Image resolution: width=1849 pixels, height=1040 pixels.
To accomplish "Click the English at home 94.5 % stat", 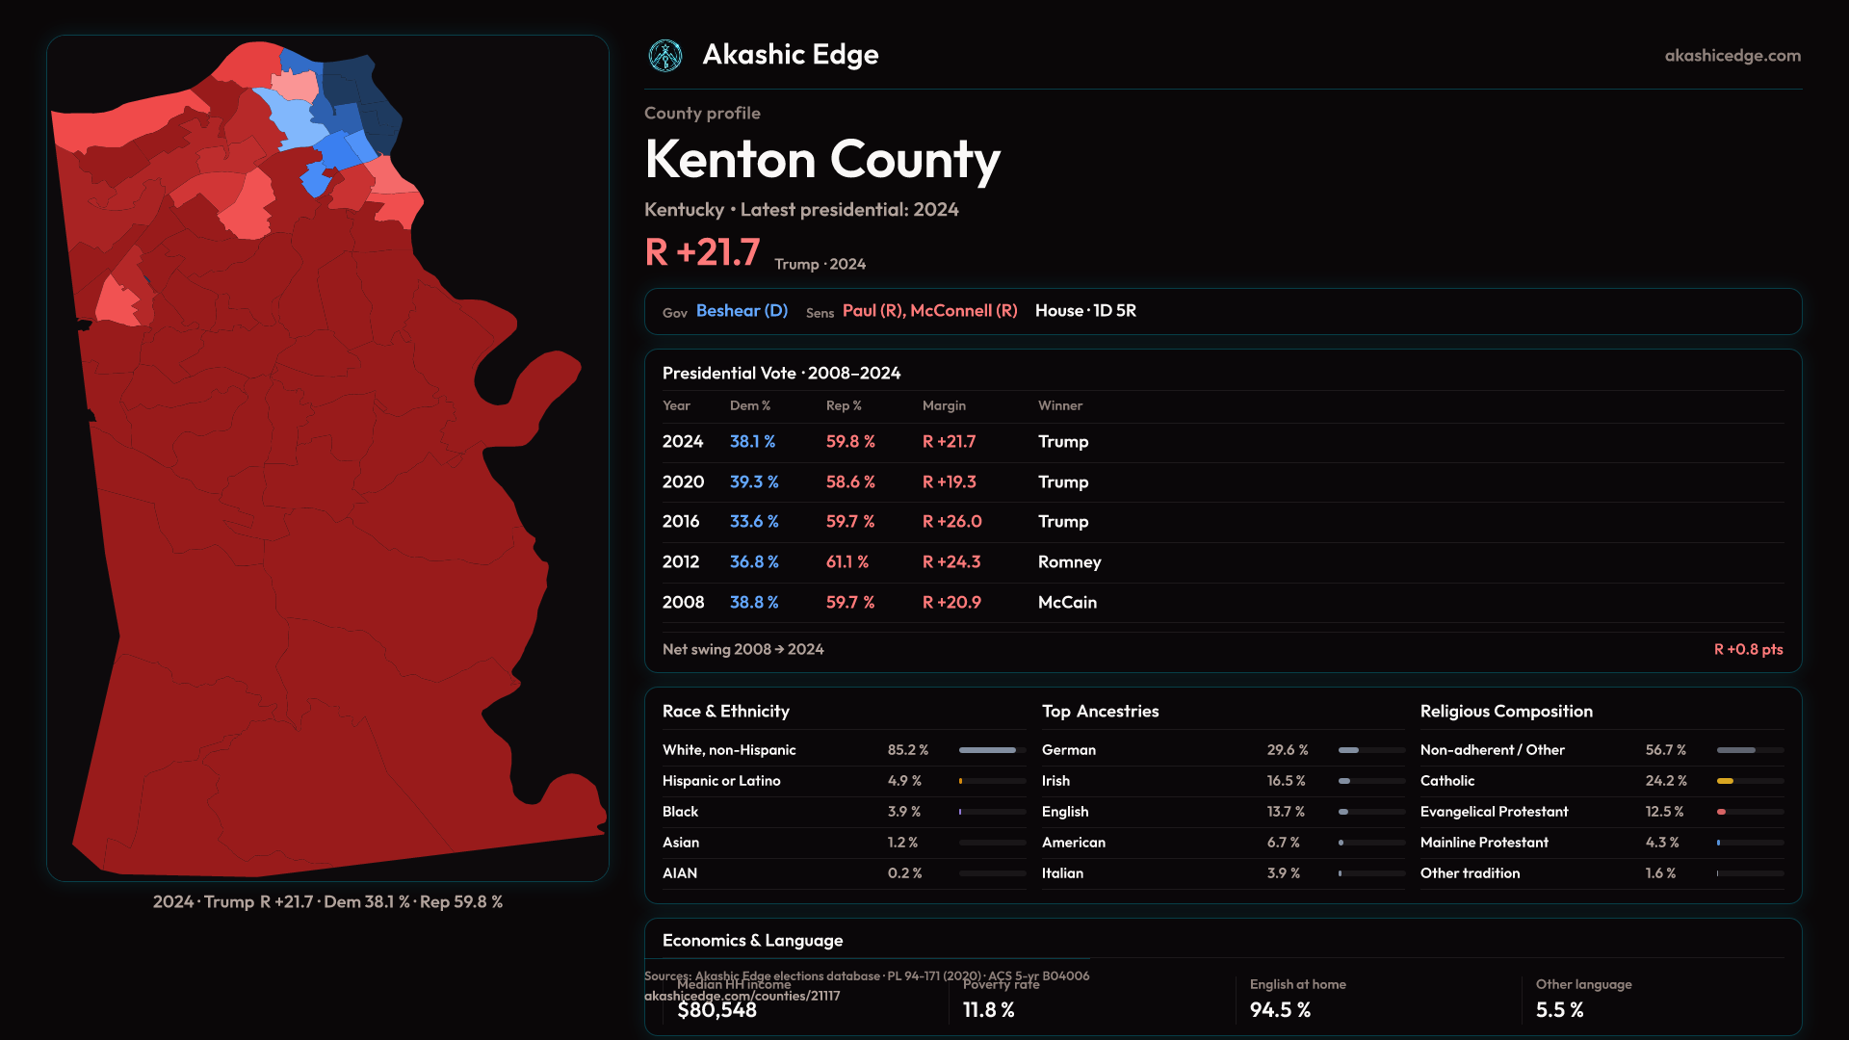I will [1280, 1009].
